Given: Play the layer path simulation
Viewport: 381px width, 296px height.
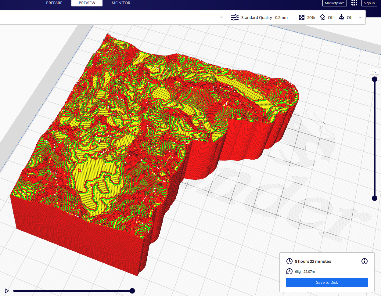Looking at the screenshot, I should [7, 291].
